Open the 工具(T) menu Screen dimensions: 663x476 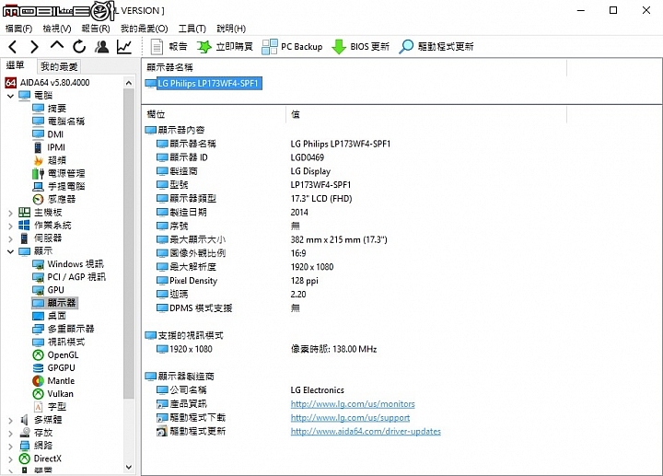[x=192, y=29]
